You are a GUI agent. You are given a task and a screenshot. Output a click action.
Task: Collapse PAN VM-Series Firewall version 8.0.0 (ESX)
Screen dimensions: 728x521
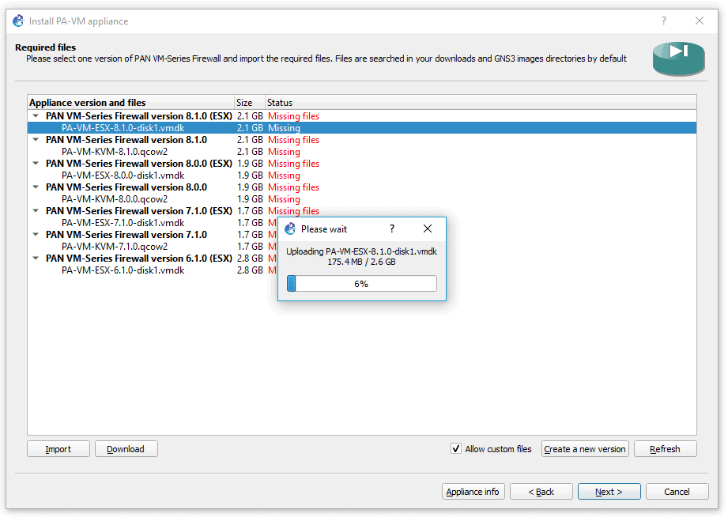[36, 163]
